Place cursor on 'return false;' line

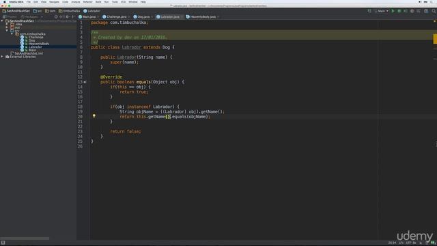point(126,132)
